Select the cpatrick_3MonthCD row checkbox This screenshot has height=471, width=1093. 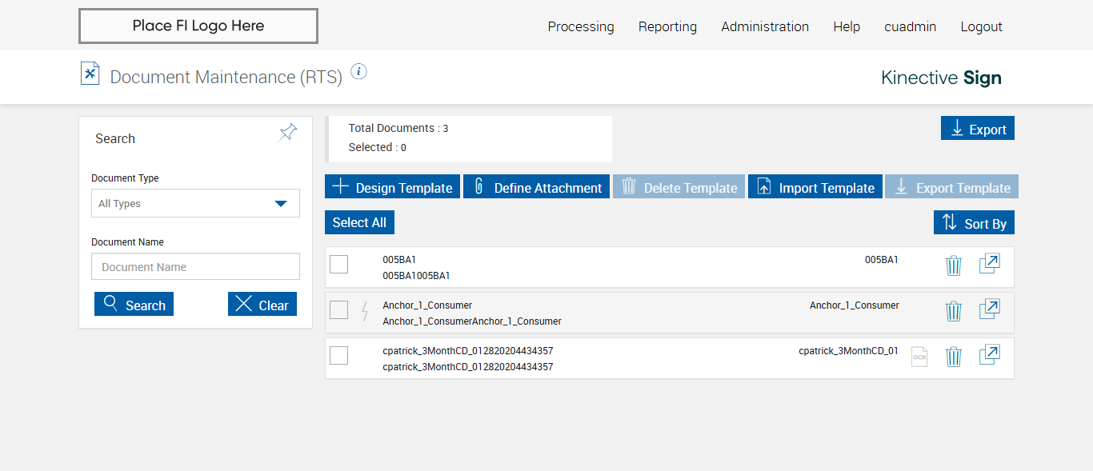[x=339, y=356]
